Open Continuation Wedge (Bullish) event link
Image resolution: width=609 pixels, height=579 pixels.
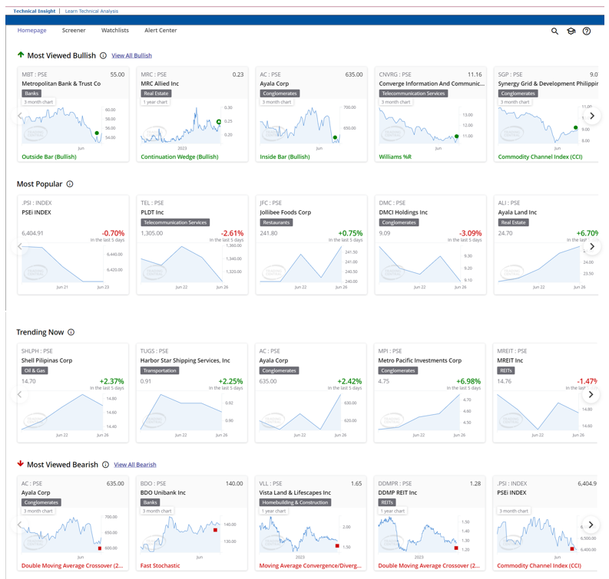[180, 156]
